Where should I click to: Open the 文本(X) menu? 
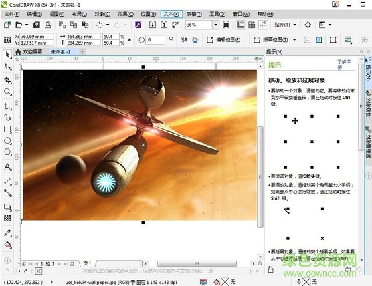coord(171,14)
